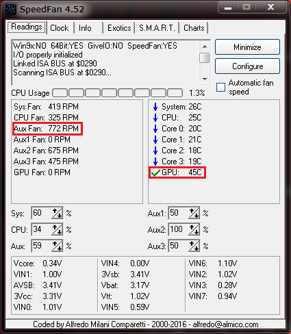Click the Aux3 speed field showing 50

(x=179, y=246)
